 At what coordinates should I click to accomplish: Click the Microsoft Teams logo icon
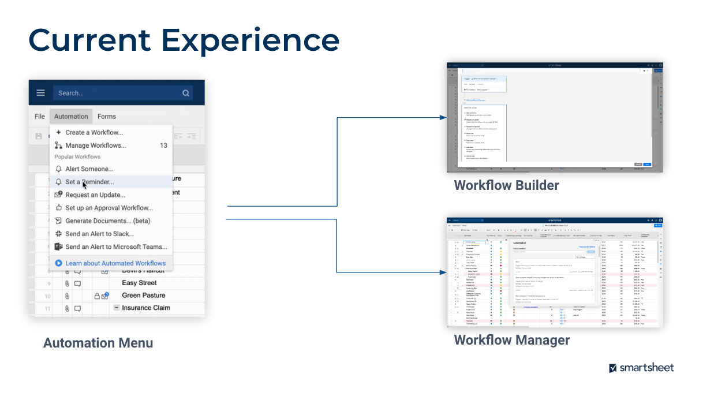click(x=58, y=247)
